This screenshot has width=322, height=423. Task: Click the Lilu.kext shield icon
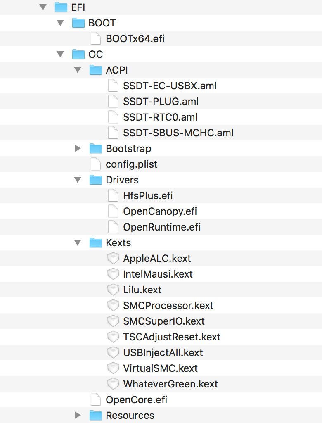113,290
